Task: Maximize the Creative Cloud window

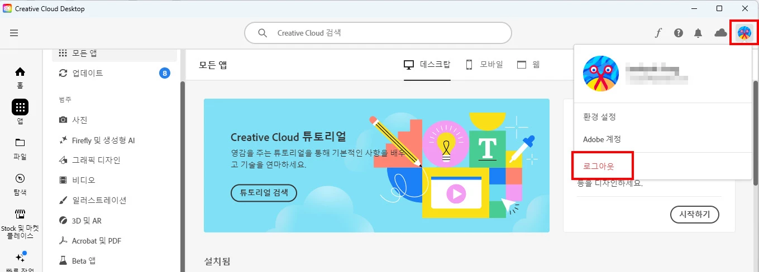Action: tap(719, 8)
